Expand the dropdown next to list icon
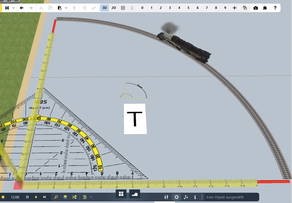The height and width of the screenshot is (203, 292). 91,197
